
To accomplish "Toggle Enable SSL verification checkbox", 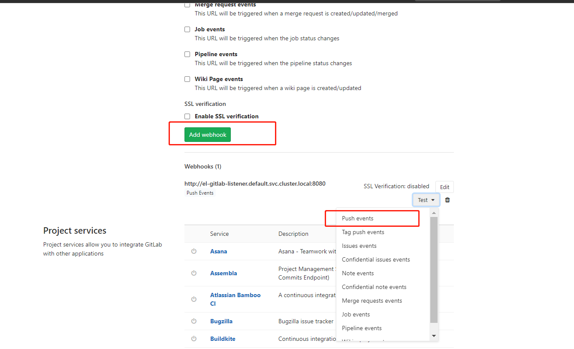I will 187,117.
